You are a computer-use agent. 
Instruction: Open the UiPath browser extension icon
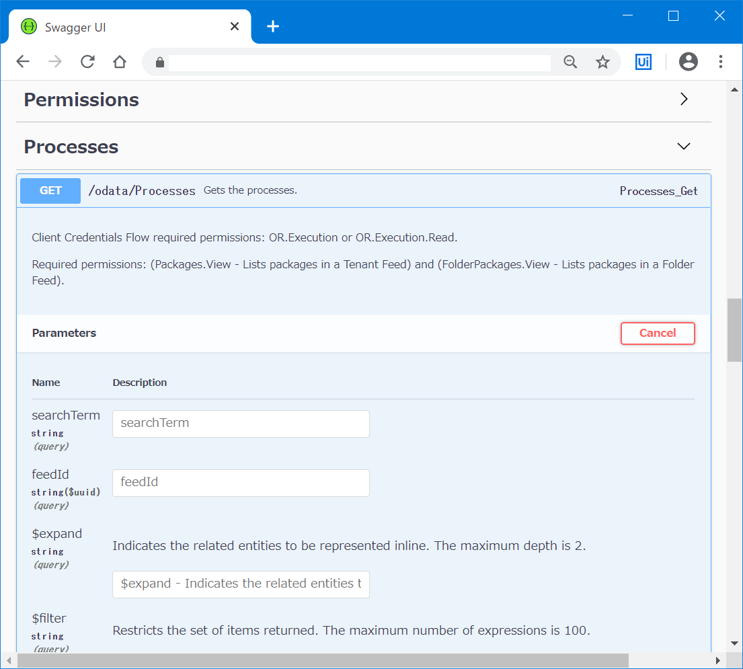point(643,62)
